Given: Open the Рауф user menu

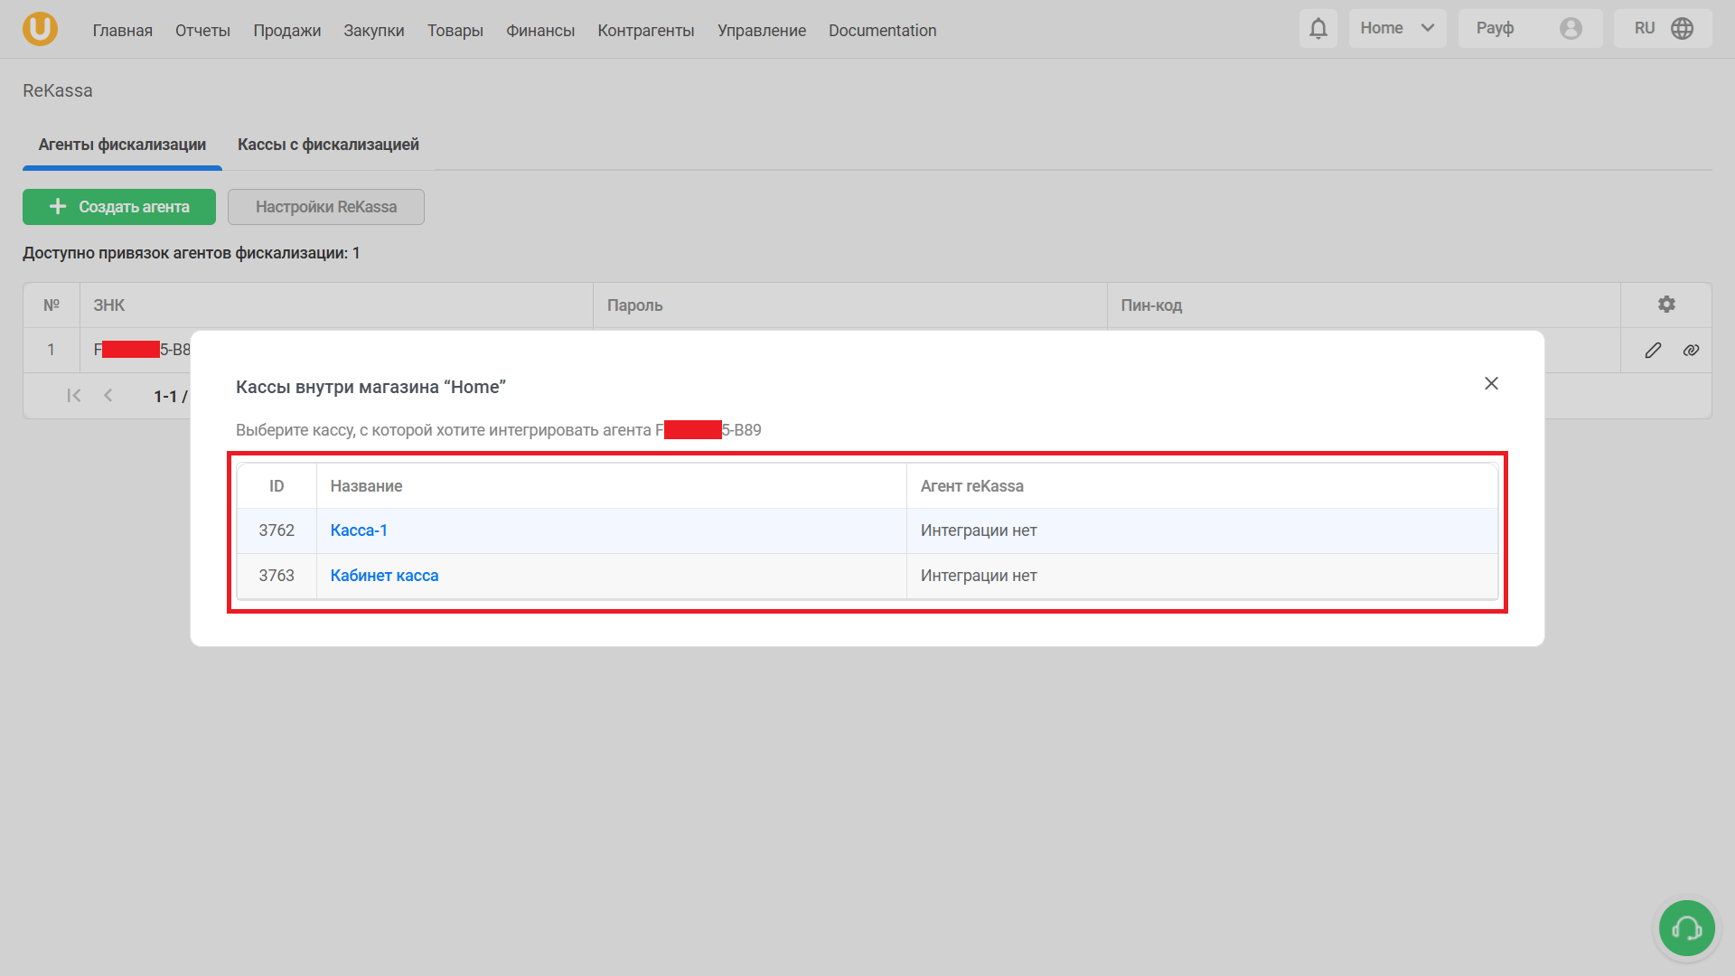Looking at the screenshot, I should [x=1496, y=29].
